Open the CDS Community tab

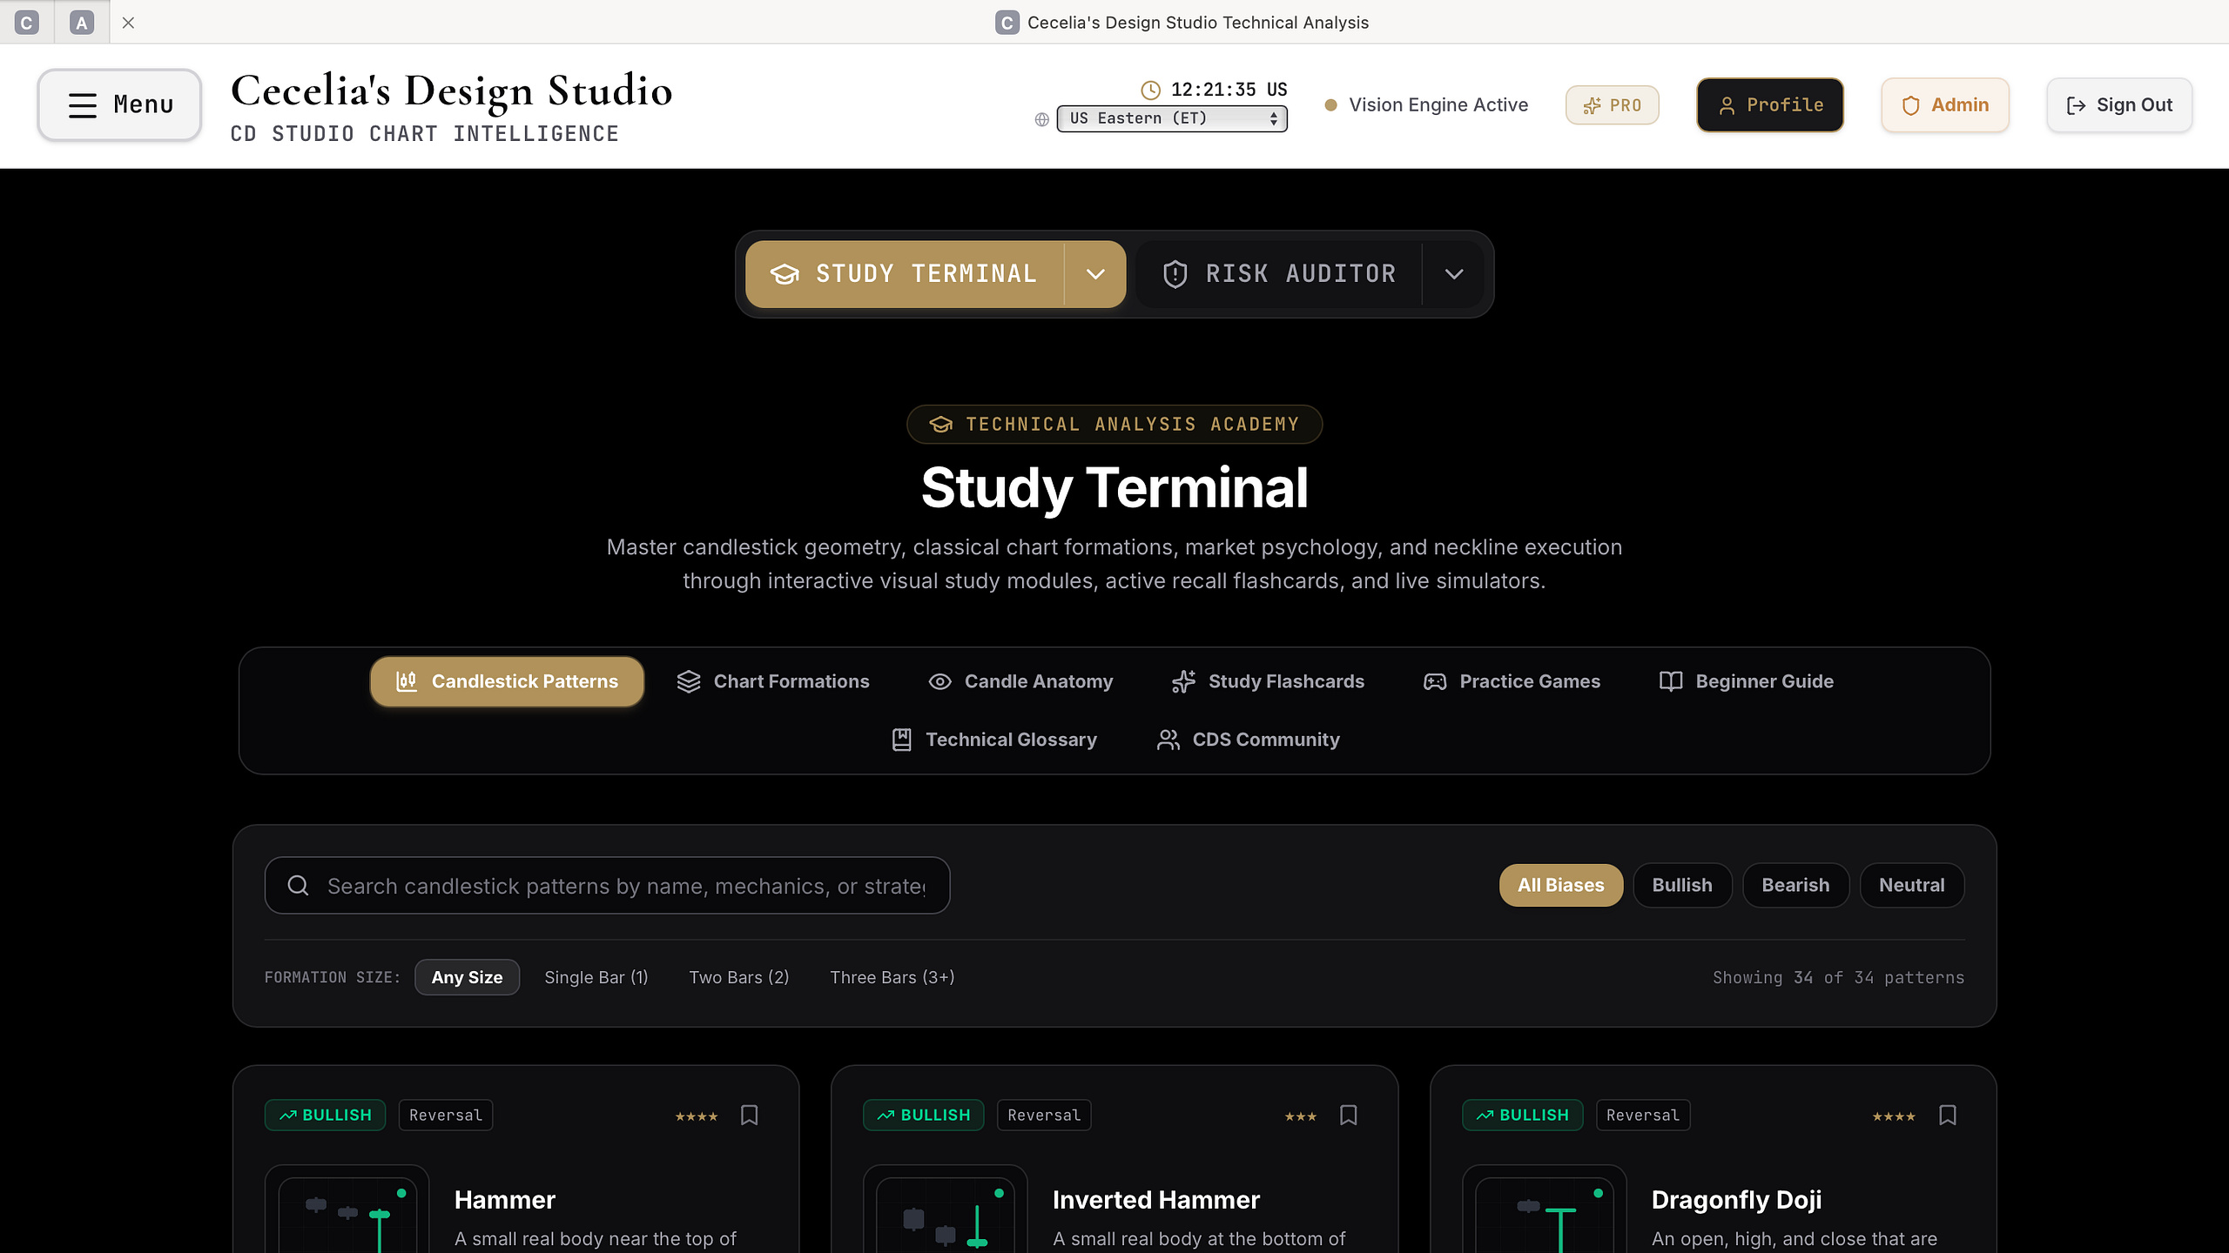1249,740
